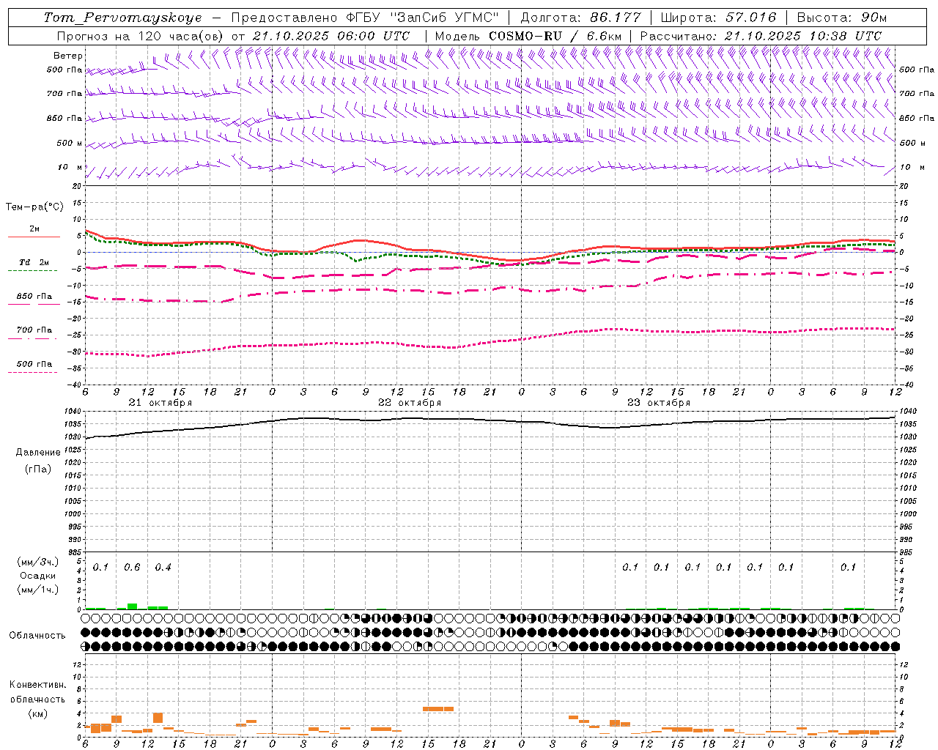938x750 pixels.
Task: Click the Конвективн. облачность label
Action: (x=37, y=692)
